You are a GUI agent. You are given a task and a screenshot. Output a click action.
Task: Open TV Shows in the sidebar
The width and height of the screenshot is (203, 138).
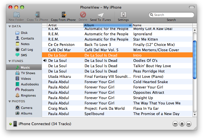(x=25, y=73)
